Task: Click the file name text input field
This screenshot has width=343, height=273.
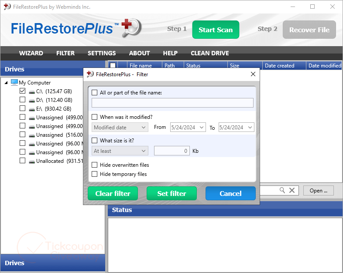Action: tap(173, 103)
